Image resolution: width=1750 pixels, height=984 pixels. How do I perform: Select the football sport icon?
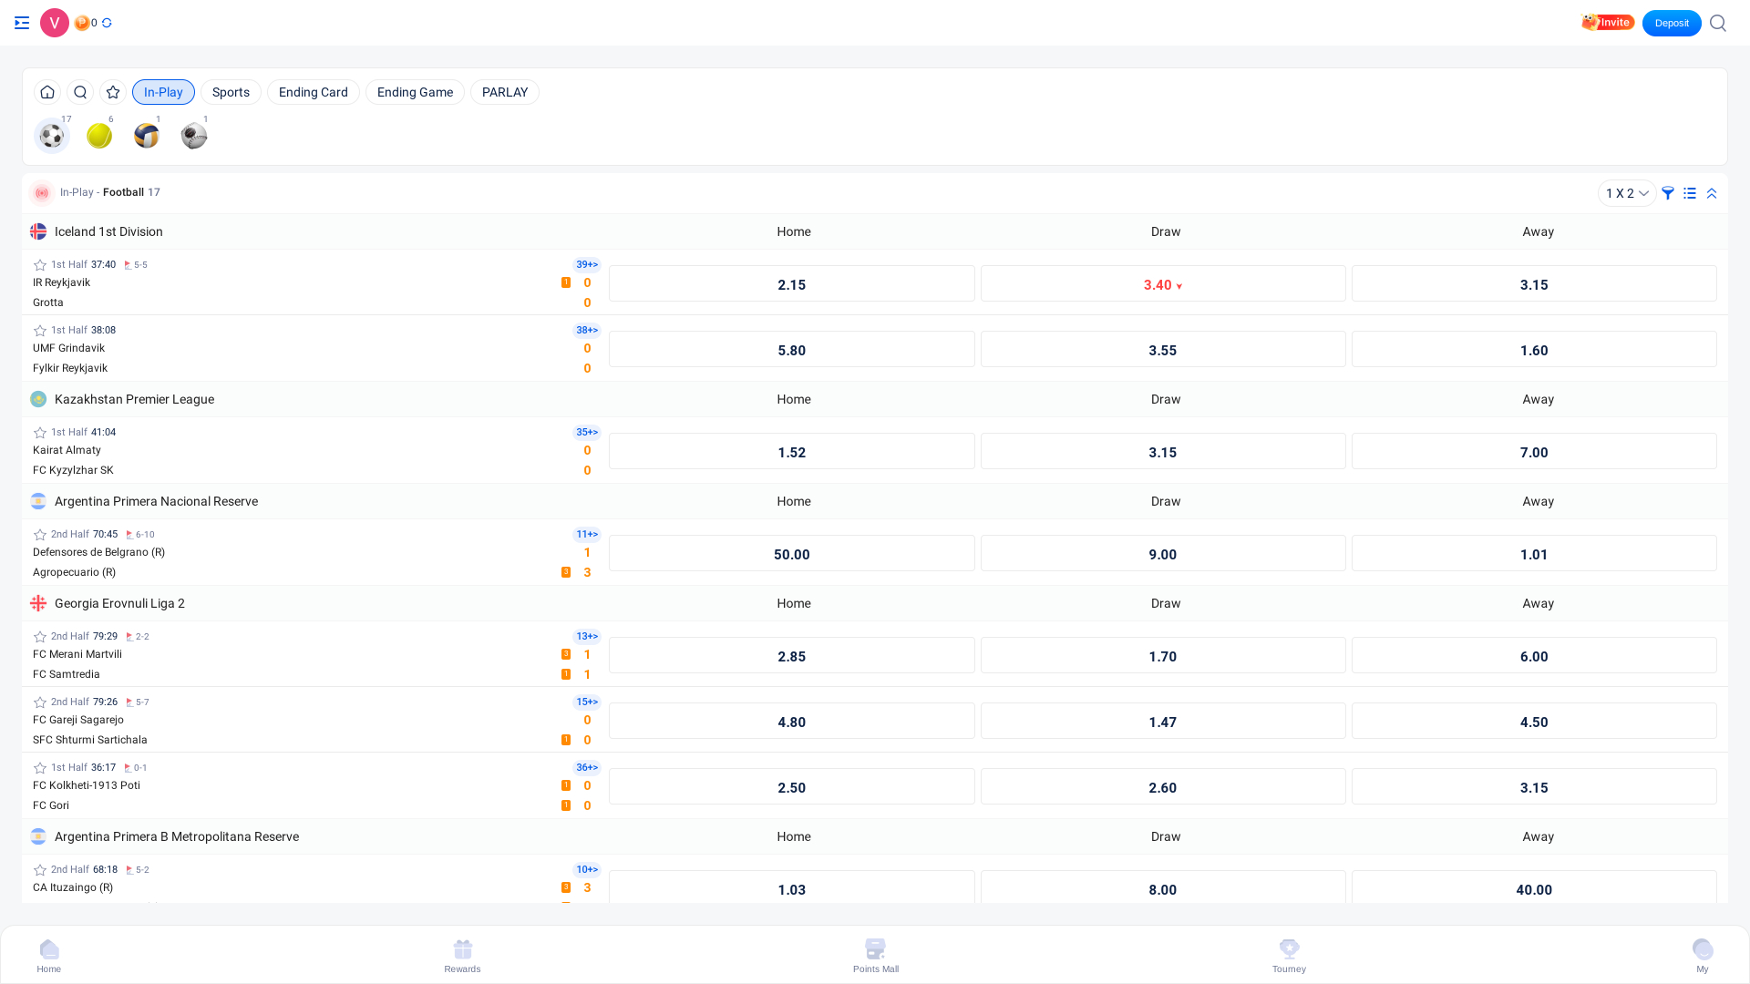(52, 136)
